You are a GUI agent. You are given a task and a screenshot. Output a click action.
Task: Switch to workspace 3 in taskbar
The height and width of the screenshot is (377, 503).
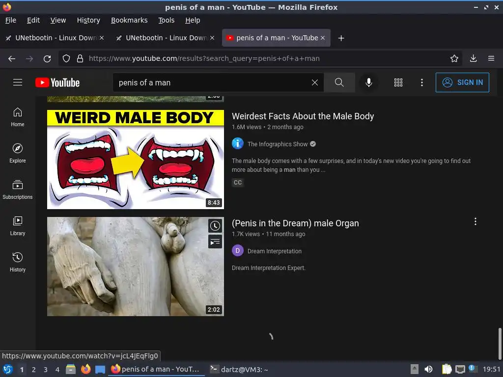(46, 369)
